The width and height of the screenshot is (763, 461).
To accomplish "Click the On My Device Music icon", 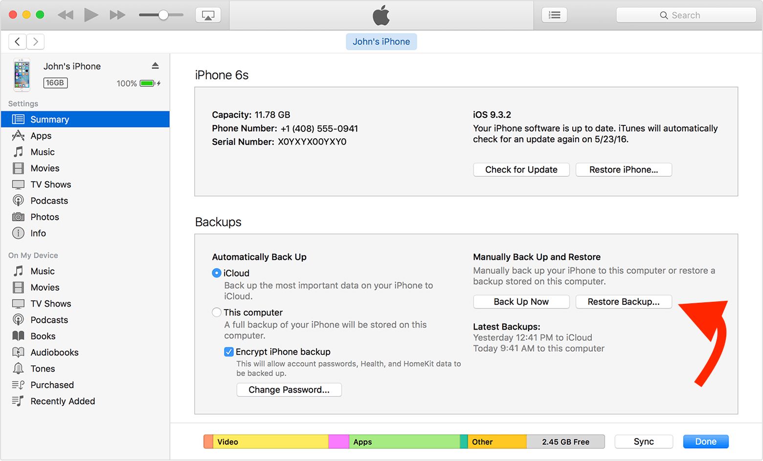I will tap(18, 271).
